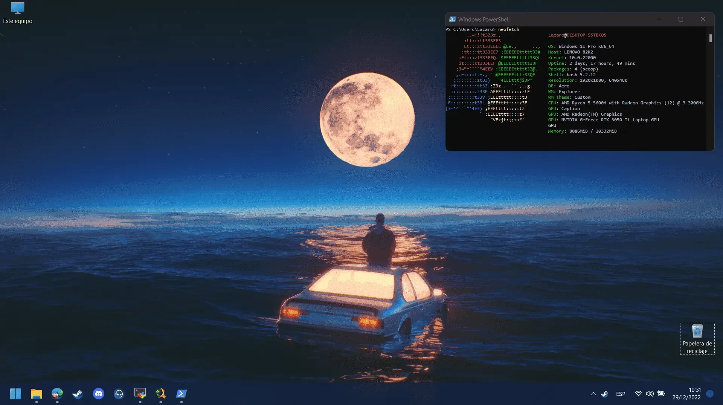Click the 'DE: Aero' line
Image resolution: width=723 pixels, height=405 pixels.
click(558, 86)
